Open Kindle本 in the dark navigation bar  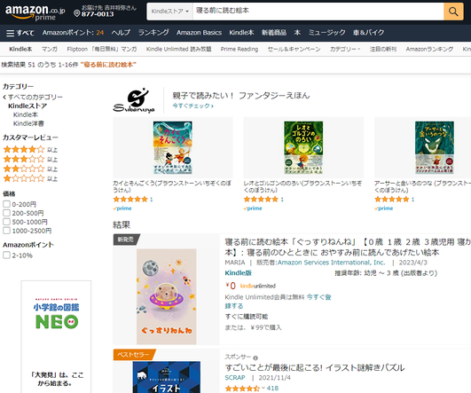[241, 33]
